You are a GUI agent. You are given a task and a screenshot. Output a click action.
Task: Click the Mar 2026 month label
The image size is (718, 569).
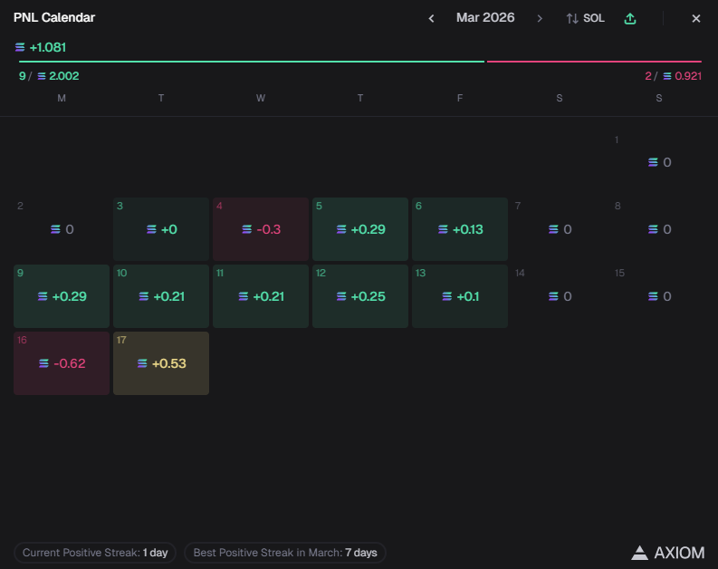click(x=485, y=18)
